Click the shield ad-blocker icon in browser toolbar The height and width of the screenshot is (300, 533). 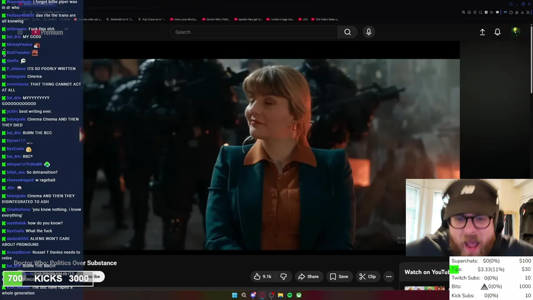(486, 12)
